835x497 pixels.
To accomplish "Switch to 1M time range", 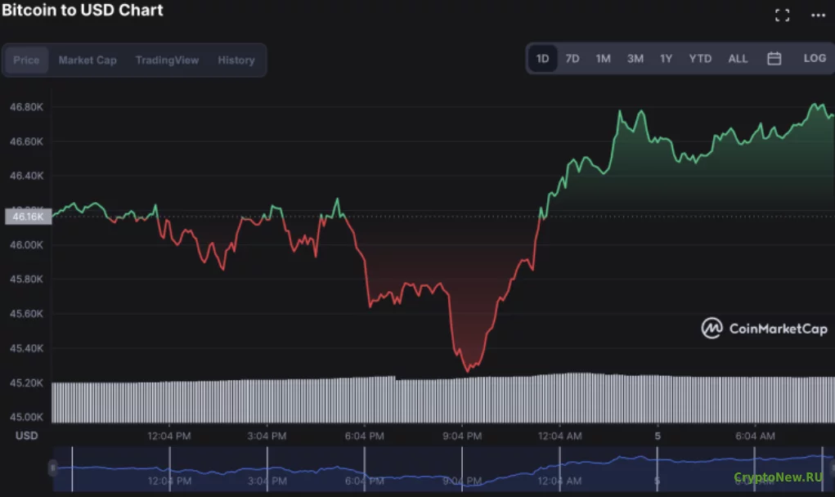I will pos(603,59).
